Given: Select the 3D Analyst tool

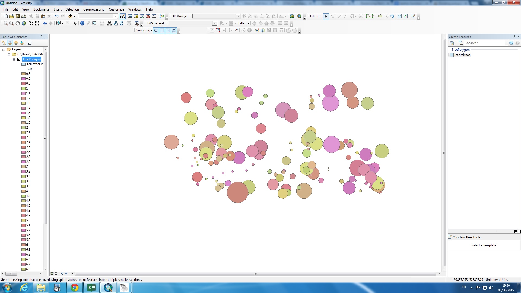Looking at the screenshot, I should coord(180,16).
